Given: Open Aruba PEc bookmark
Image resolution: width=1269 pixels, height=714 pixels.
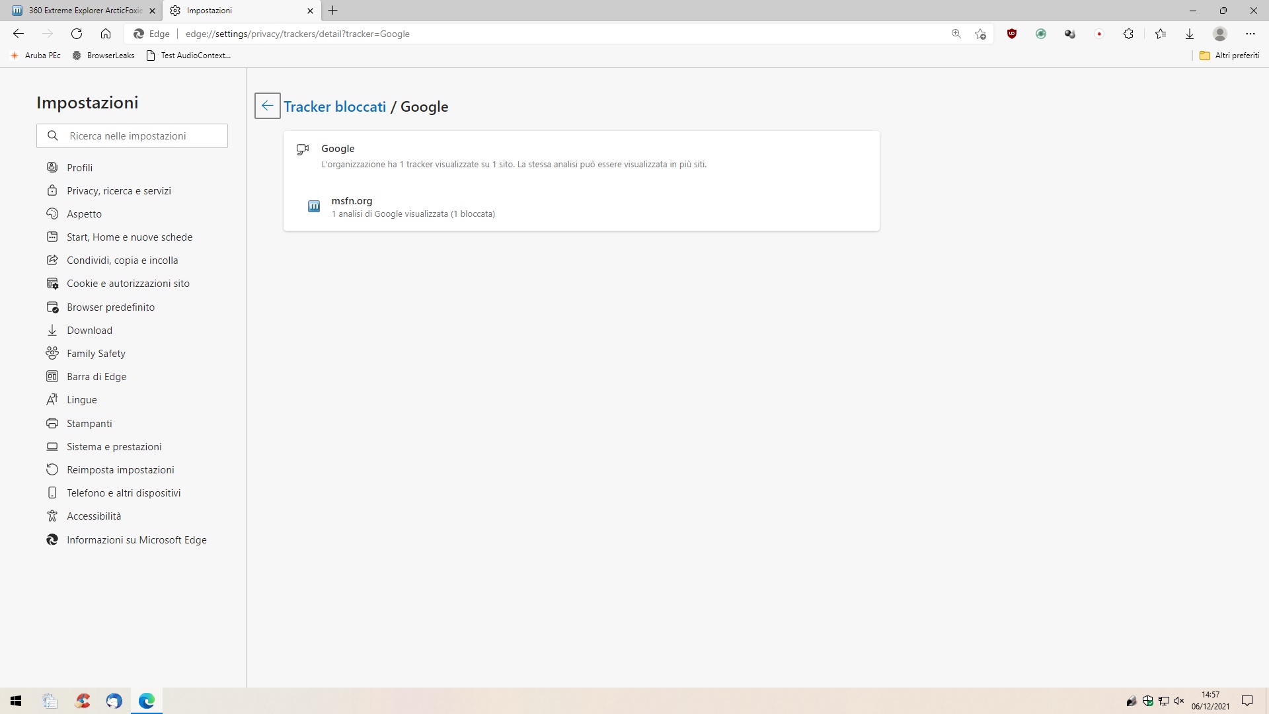Looking at the screenshot, I should tap(36, 56).
